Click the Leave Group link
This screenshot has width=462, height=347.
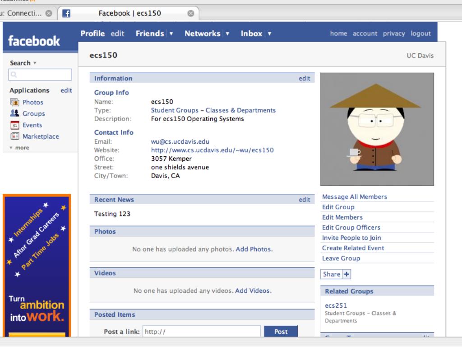[x=341, y=258]
